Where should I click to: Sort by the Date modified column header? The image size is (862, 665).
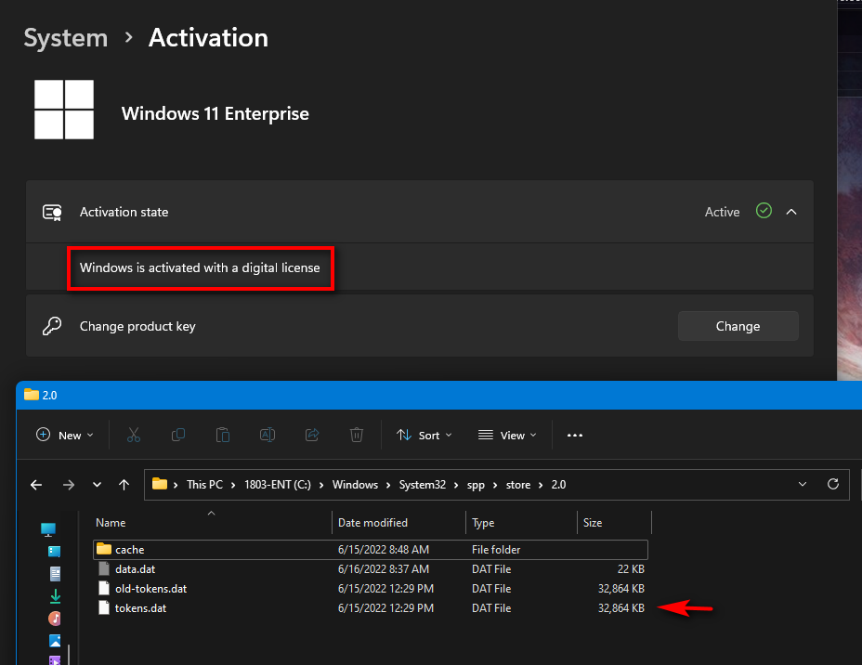pyautogui.click(x=372, y=523)
